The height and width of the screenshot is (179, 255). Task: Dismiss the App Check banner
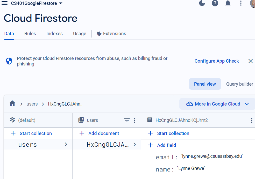click(x=250, y=61)
